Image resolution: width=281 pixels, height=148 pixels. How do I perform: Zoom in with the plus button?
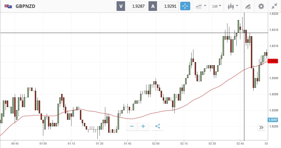[143, 126]
